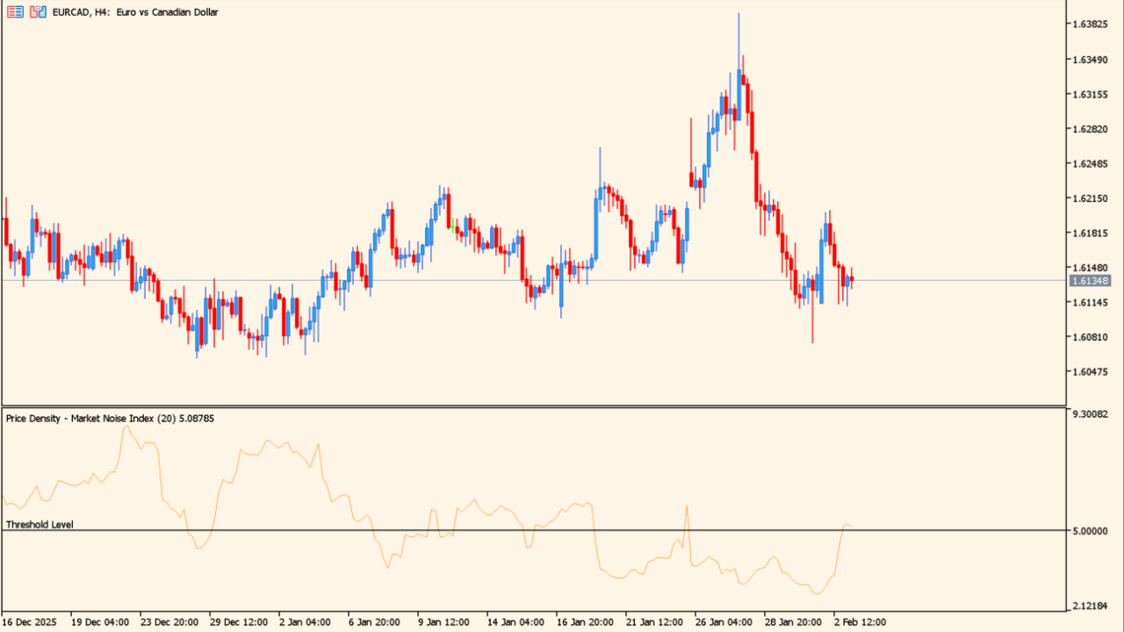Click the 9.30082 indicator scale maximum
This screenshot has height=632, width=1124.
[1092, 413]
